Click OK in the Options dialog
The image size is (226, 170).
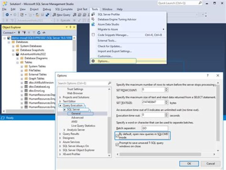(x=189, y=163)
